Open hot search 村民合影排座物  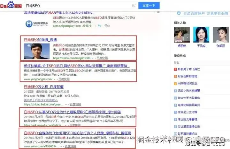188,76
